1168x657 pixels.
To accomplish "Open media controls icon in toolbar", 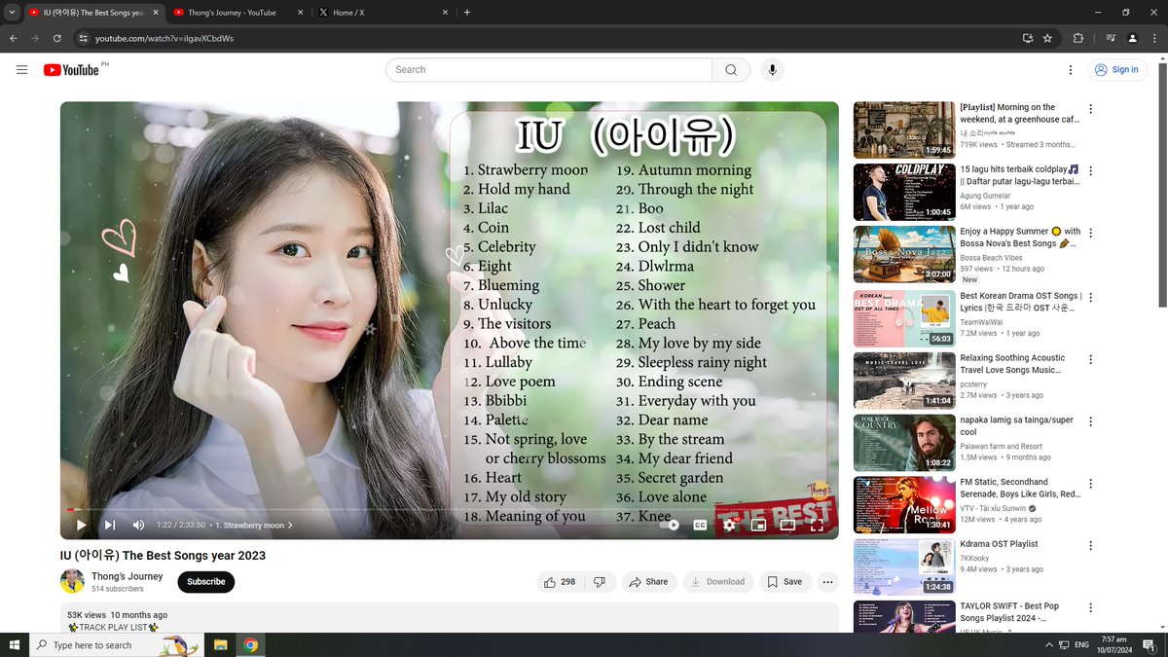I will click(x=1111, y=38).
